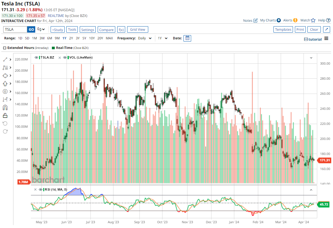Switch range to 5Y

pyautogui.click(x=84, y=38)
